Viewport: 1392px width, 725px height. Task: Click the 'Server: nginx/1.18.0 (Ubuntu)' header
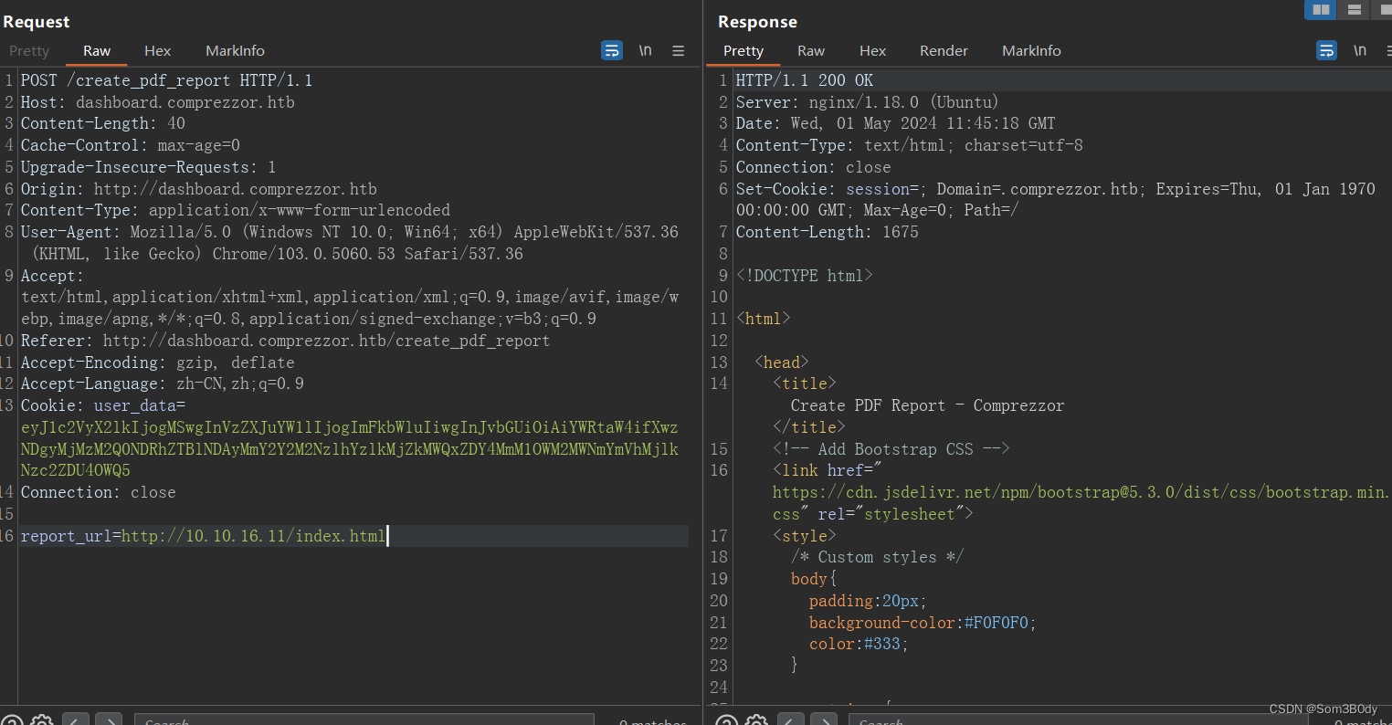(867, 102)
